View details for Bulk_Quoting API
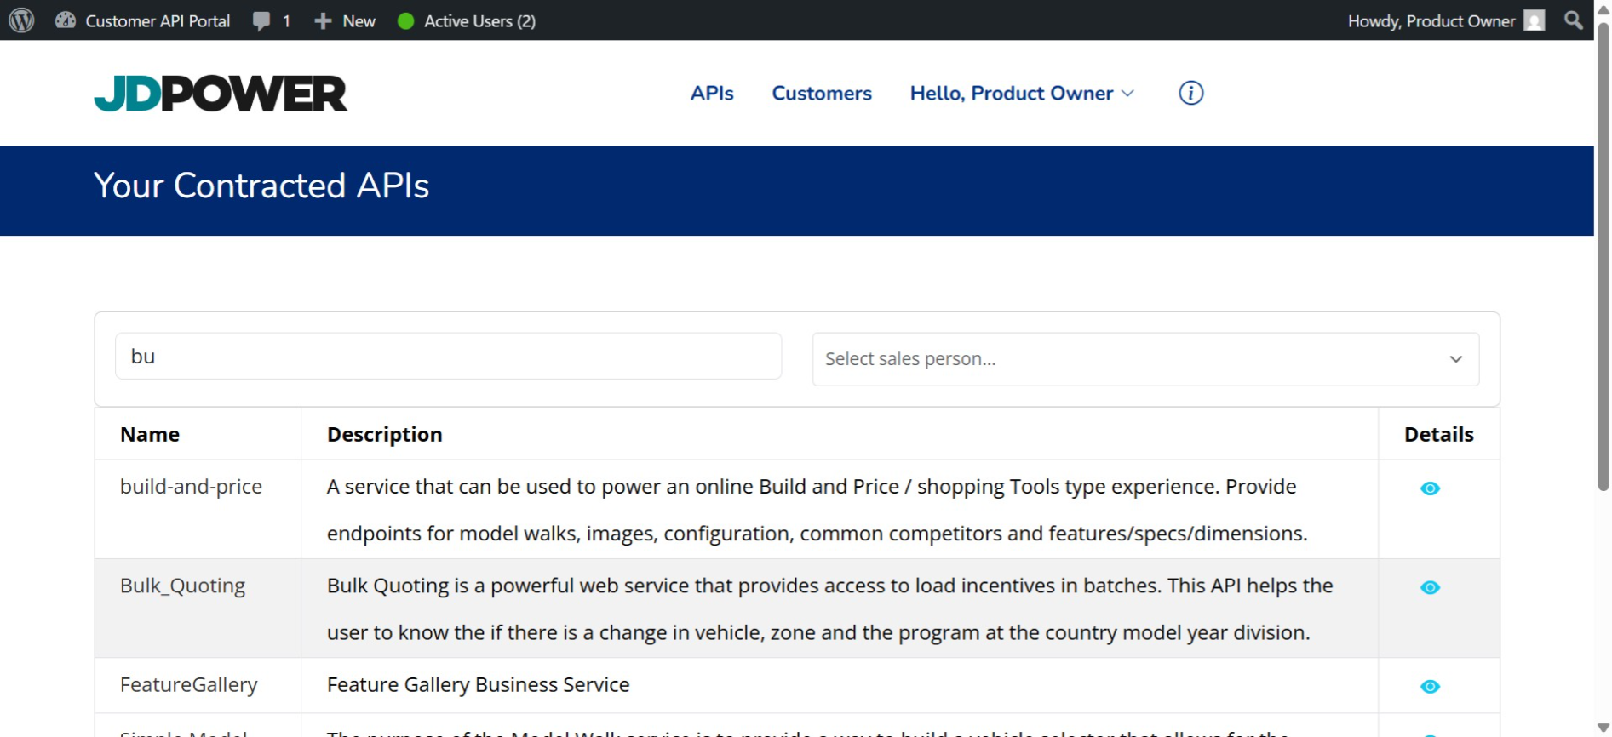The image size is (1612, 737). (x=1430, y=588)
